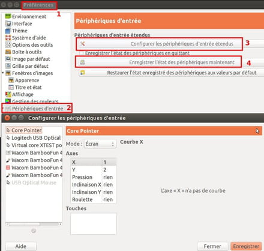This screenshot has width=264, height=251.
Task: Choose the Boîte à outils icon
Action: (8, 52)
